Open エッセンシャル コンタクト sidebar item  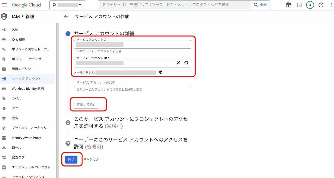tap(27, 167)
